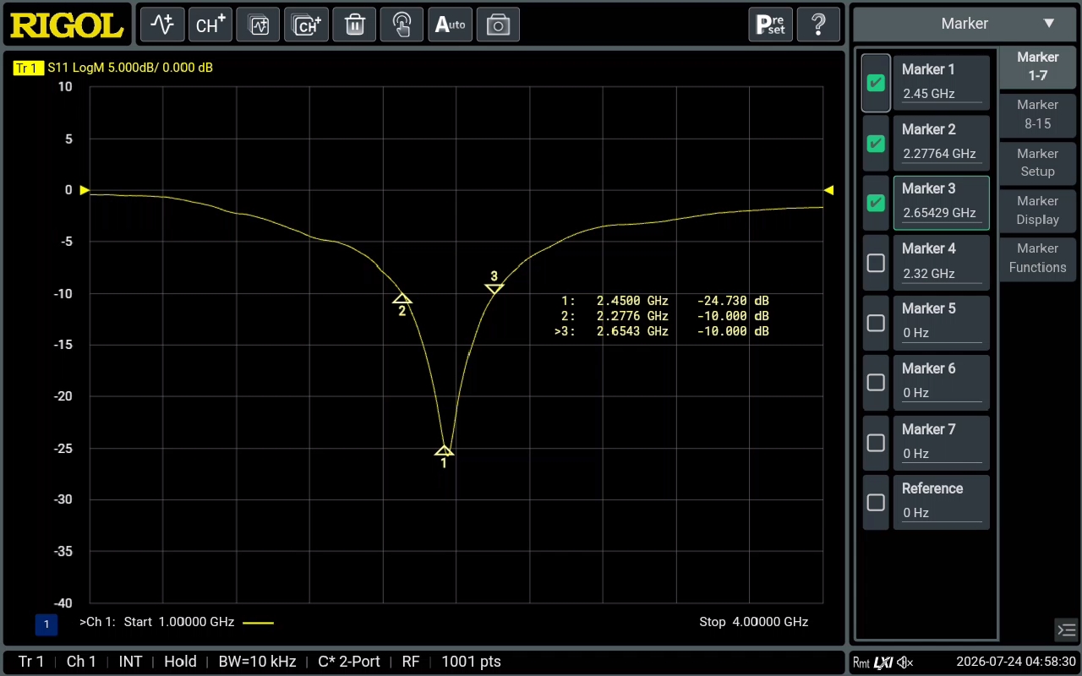Select marker 1 triangle at the trace minimum

(x=444, y=451)
